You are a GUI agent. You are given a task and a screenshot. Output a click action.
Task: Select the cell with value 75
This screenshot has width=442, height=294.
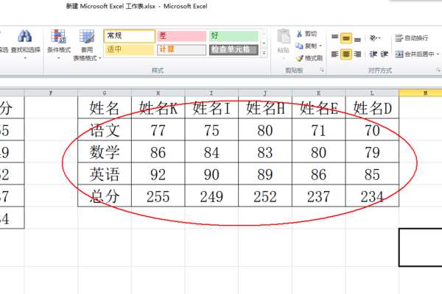(x=211, y=129)
